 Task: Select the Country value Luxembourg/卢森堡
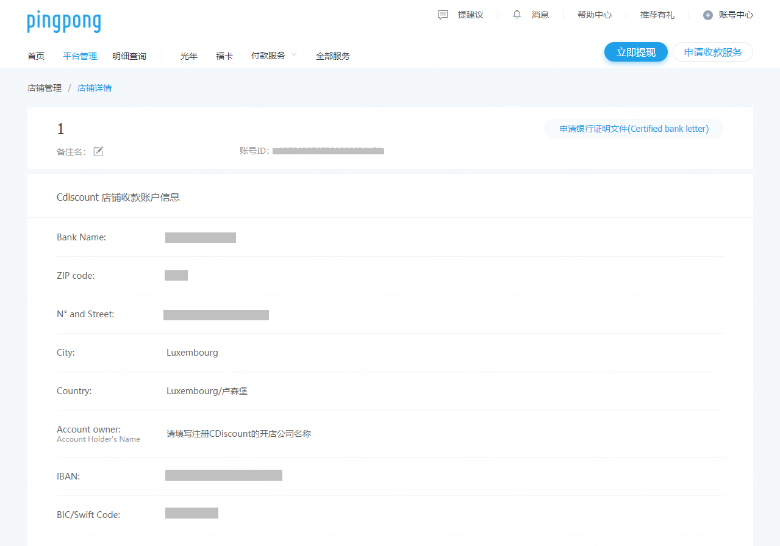[x=207, y=391]
